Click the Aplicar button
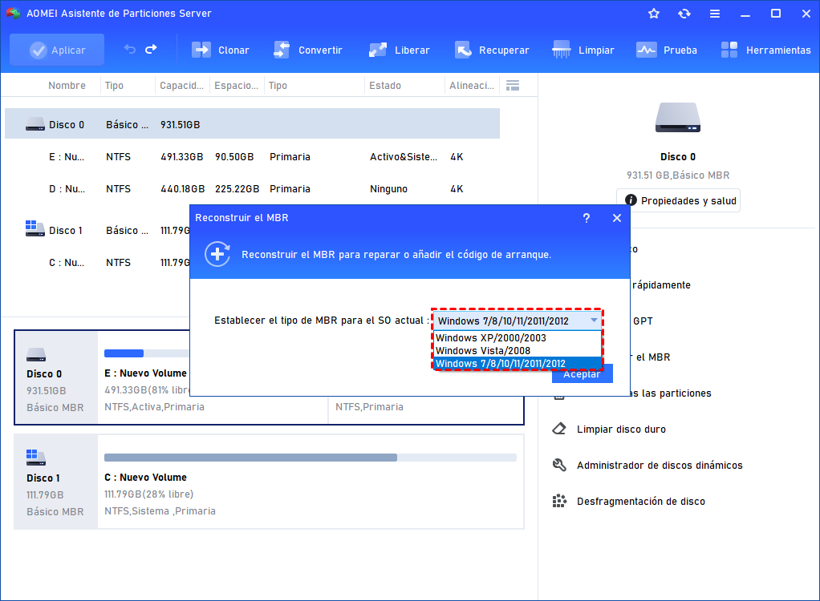The image size is (820, 601). coord(57,50)
